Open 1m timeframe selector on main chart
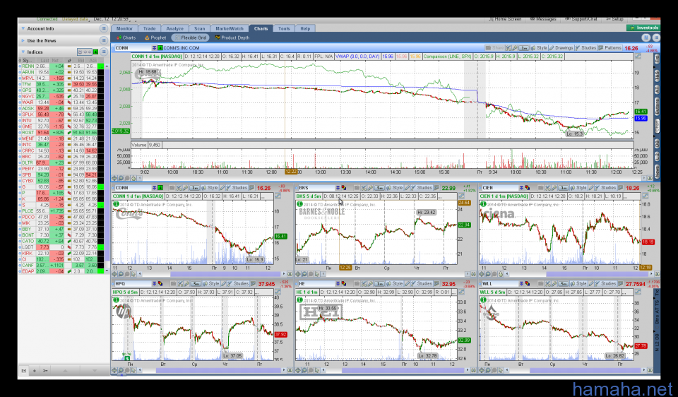 [524, 48]
